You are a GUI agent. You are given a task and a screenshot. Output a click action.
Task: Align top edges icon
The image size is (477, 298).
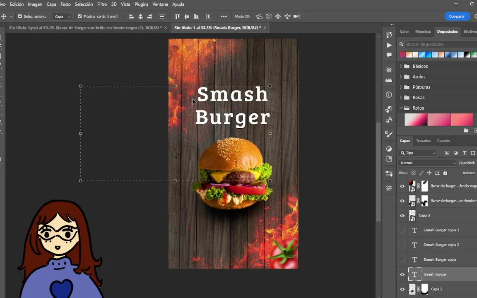177,17
